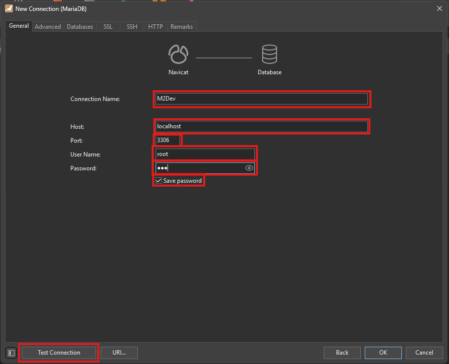Click inside the Connection Name field
Viewport: 449px width, 364px height.
(261, 99)
